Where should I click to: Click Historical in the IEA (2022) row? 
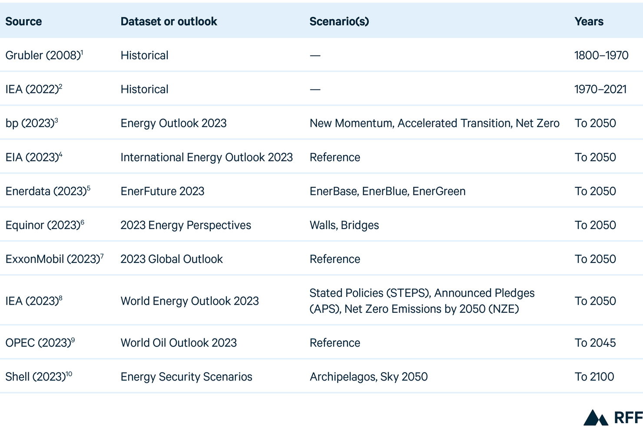coord(144,89)
